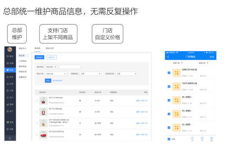Tap the thumbnail beside 双人套餐1 on the phone
This screenshot has width=238, height=150.
tap(177, 127)
